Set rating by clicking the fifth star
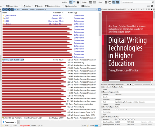This screenshot has height=127, width=155. tap(123, 109)
